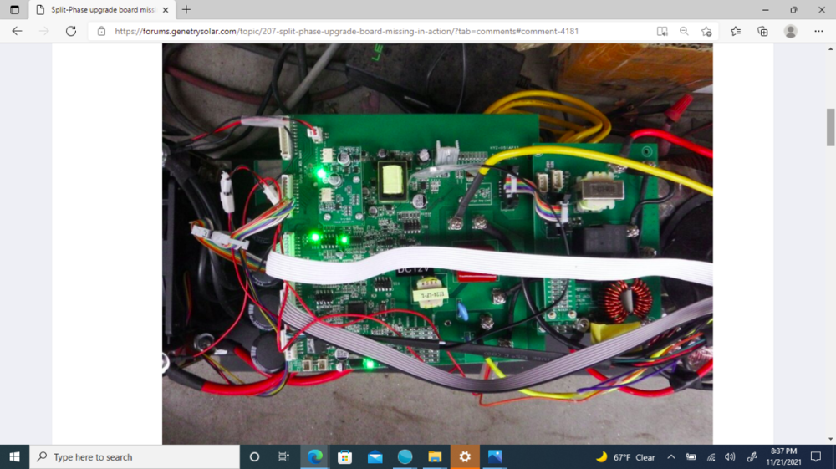
Task: Refresh the current page
Action: point(71,31)
